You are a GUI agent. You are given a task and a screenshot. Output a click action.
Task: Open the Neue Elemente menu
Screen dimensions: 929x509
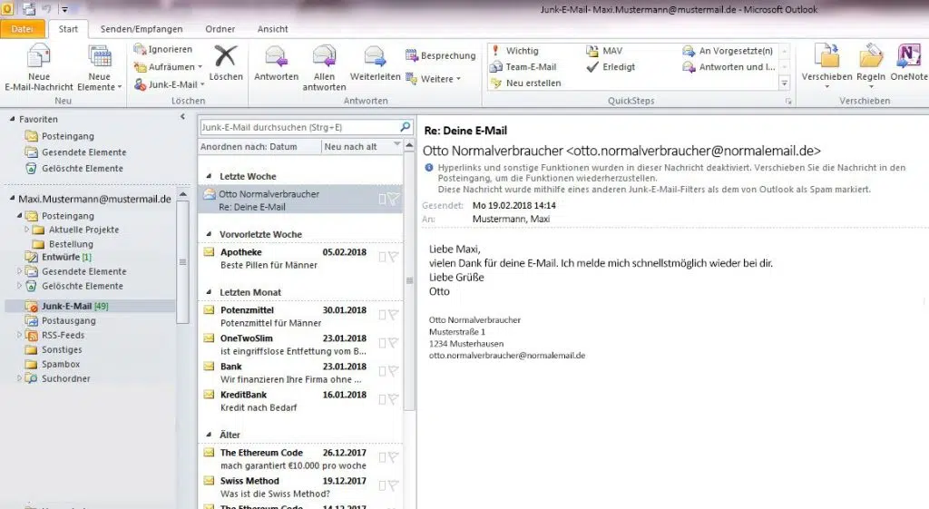(x=100, y=67)
